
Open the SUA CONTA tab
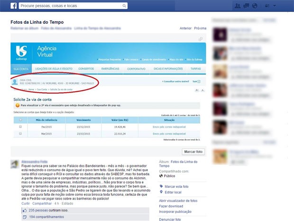point(20,69)
